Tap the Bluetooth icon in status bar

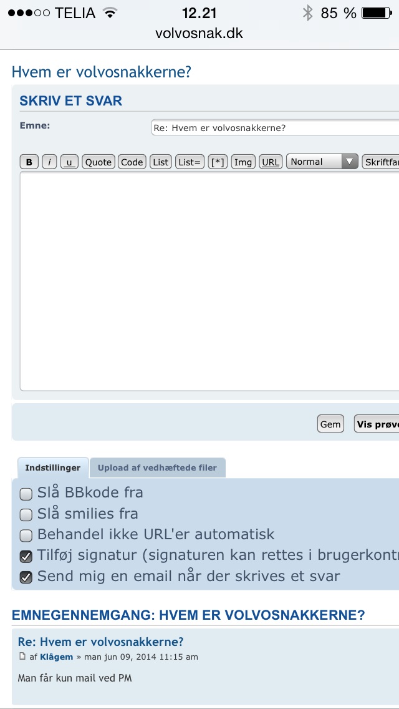[308, 13]
